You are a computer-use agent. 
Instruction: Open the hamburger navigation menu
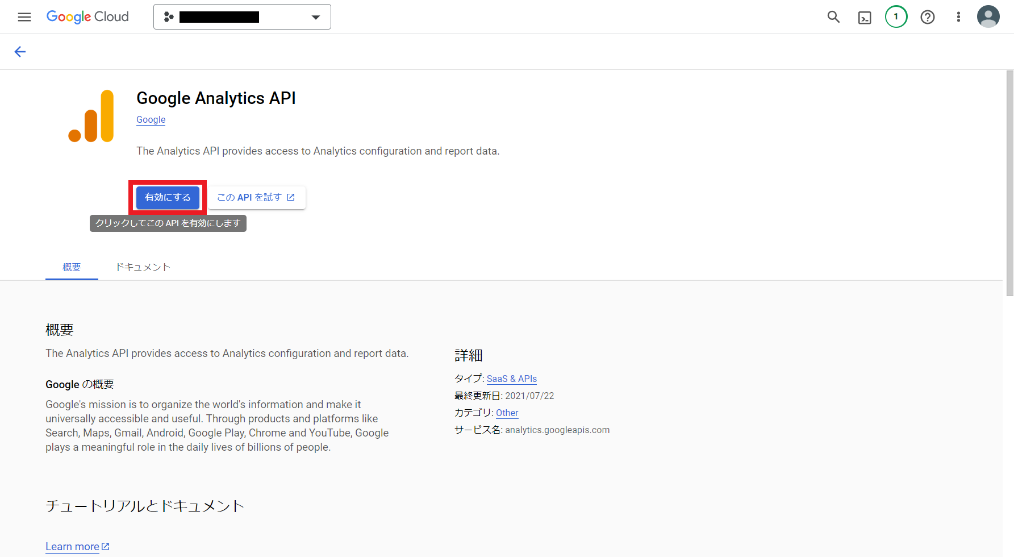point(24,17)
